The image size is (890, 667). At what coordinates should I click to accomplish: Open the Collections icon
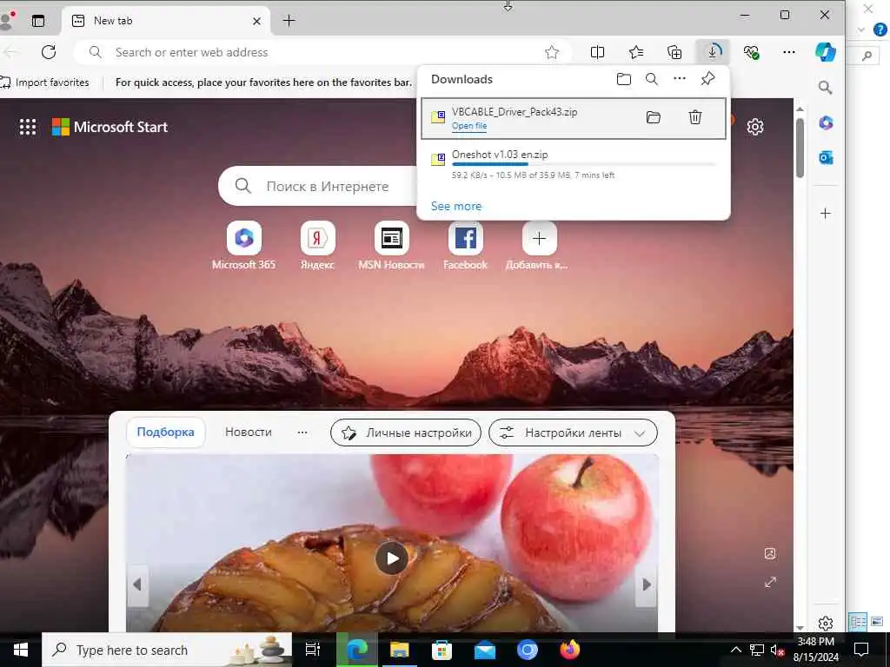point(674,52)
